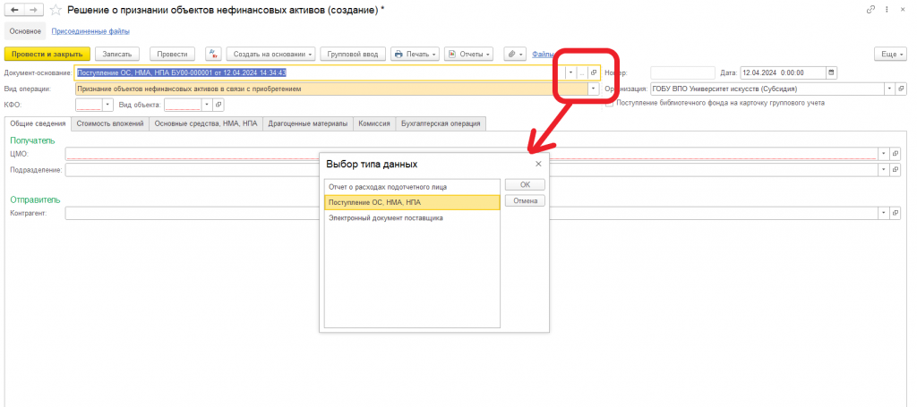This screenshot has height=407, width=917.
Task: Click the КФО input field
Action: (89, 105)
